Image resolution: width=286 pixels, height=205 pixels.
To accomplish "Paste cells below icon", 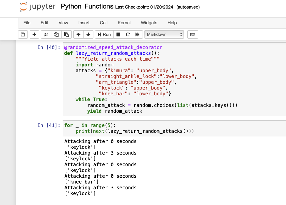I will 66,34.
